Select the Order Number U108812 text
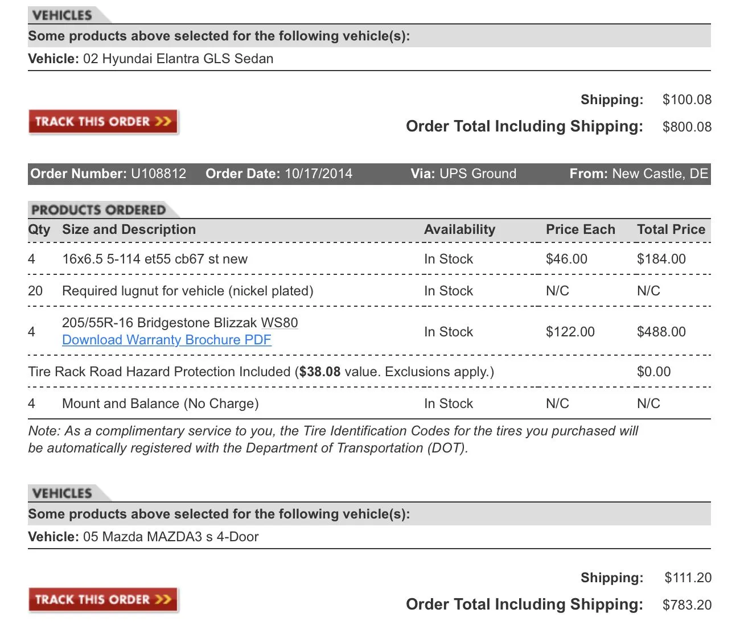The height and width of the screenshot is (638, 740). (108, 174)
